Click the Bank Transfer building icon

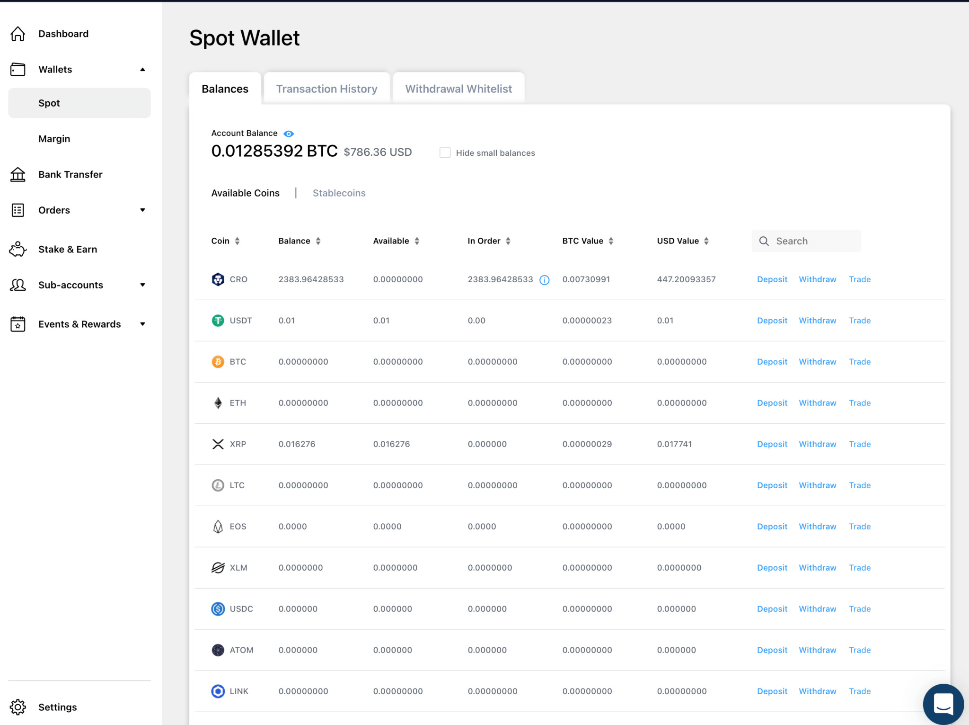click(x=18, y=174)
